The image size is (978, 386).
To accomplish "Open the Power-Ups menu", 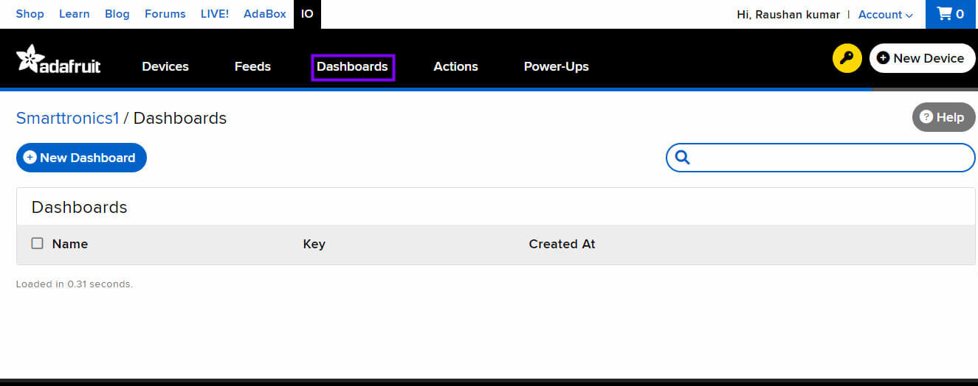I will 556,66.
